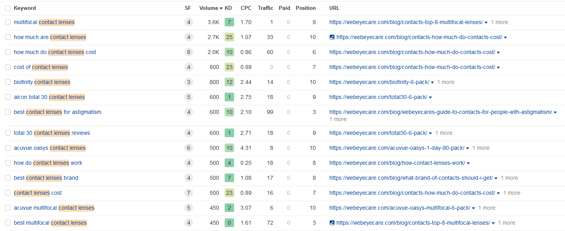Click SF badge 7 in 'contact lenses cost' row
Image resolution: width=565 pixels, height=231 pixels.
pyautogui.click(x=189, y=193)
